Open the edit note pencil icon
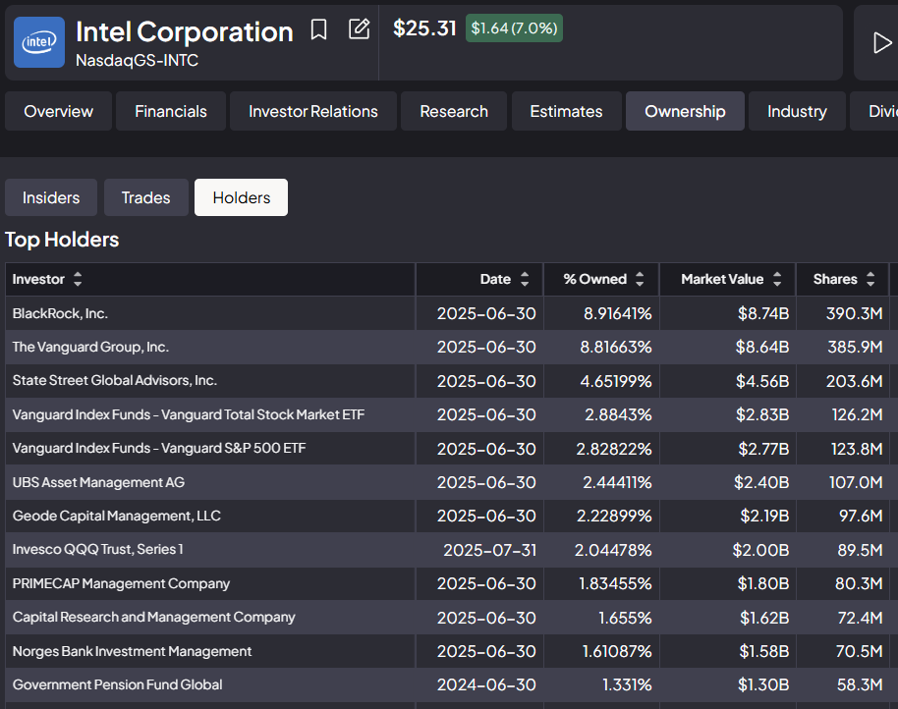This screenshot has height=709, width=898. click(359, 28)
